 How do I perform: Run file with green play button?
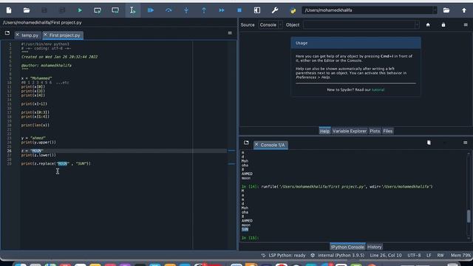80,10
